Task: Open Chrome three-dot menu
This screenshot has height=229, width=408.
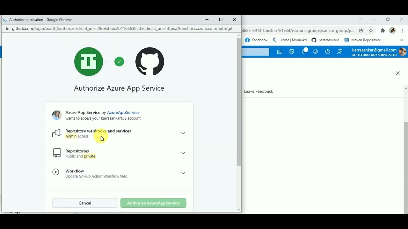Action: [x=402, y=31]
